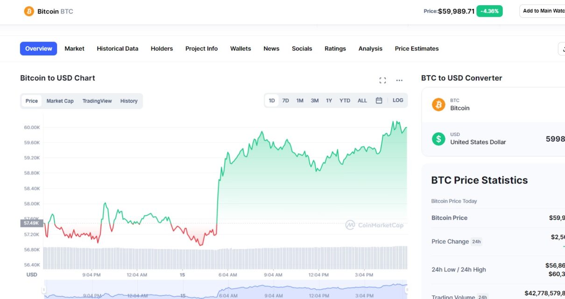Open the chart's three-dot more options menu
This screenshot has height=299, width=565.
tap(399, 80)
